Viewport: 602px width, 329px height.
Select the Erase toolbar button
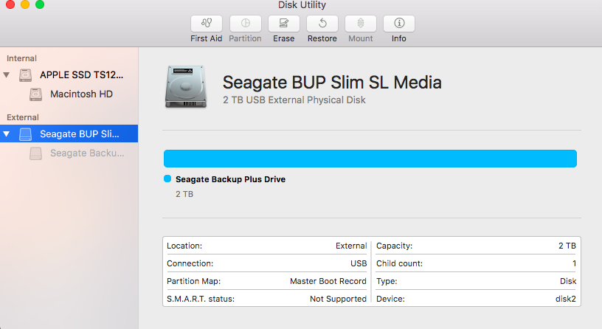[284, 24]
